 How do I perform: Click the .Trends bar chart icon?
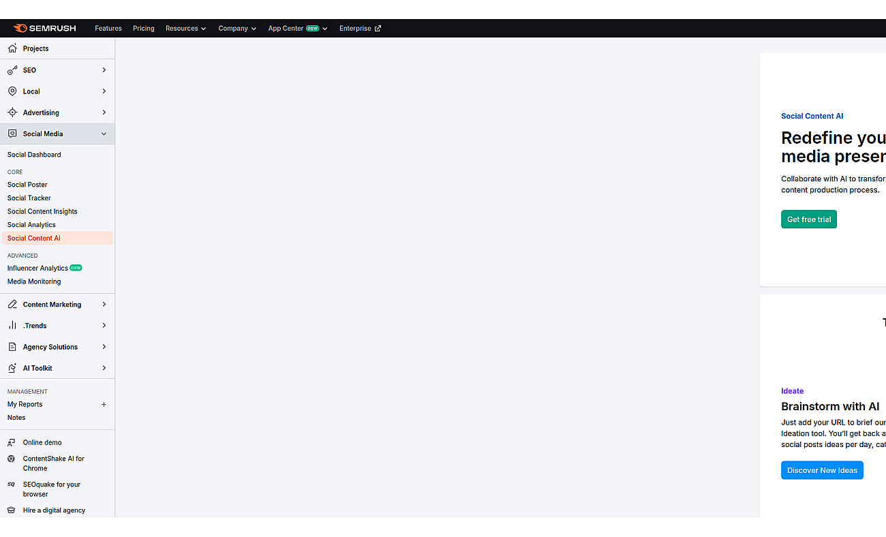12,326
